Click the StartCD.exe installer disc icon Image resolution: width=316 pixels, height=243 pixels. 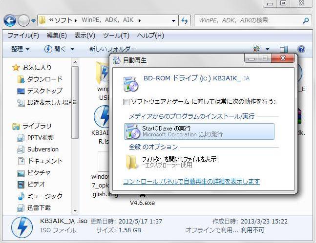pos(133,131)
